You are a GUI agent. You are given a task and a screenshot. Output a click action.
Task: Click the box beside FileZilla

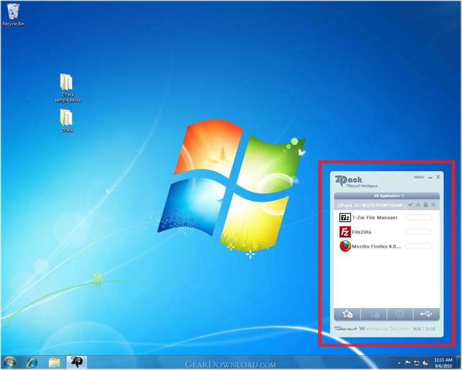[418, 232]
